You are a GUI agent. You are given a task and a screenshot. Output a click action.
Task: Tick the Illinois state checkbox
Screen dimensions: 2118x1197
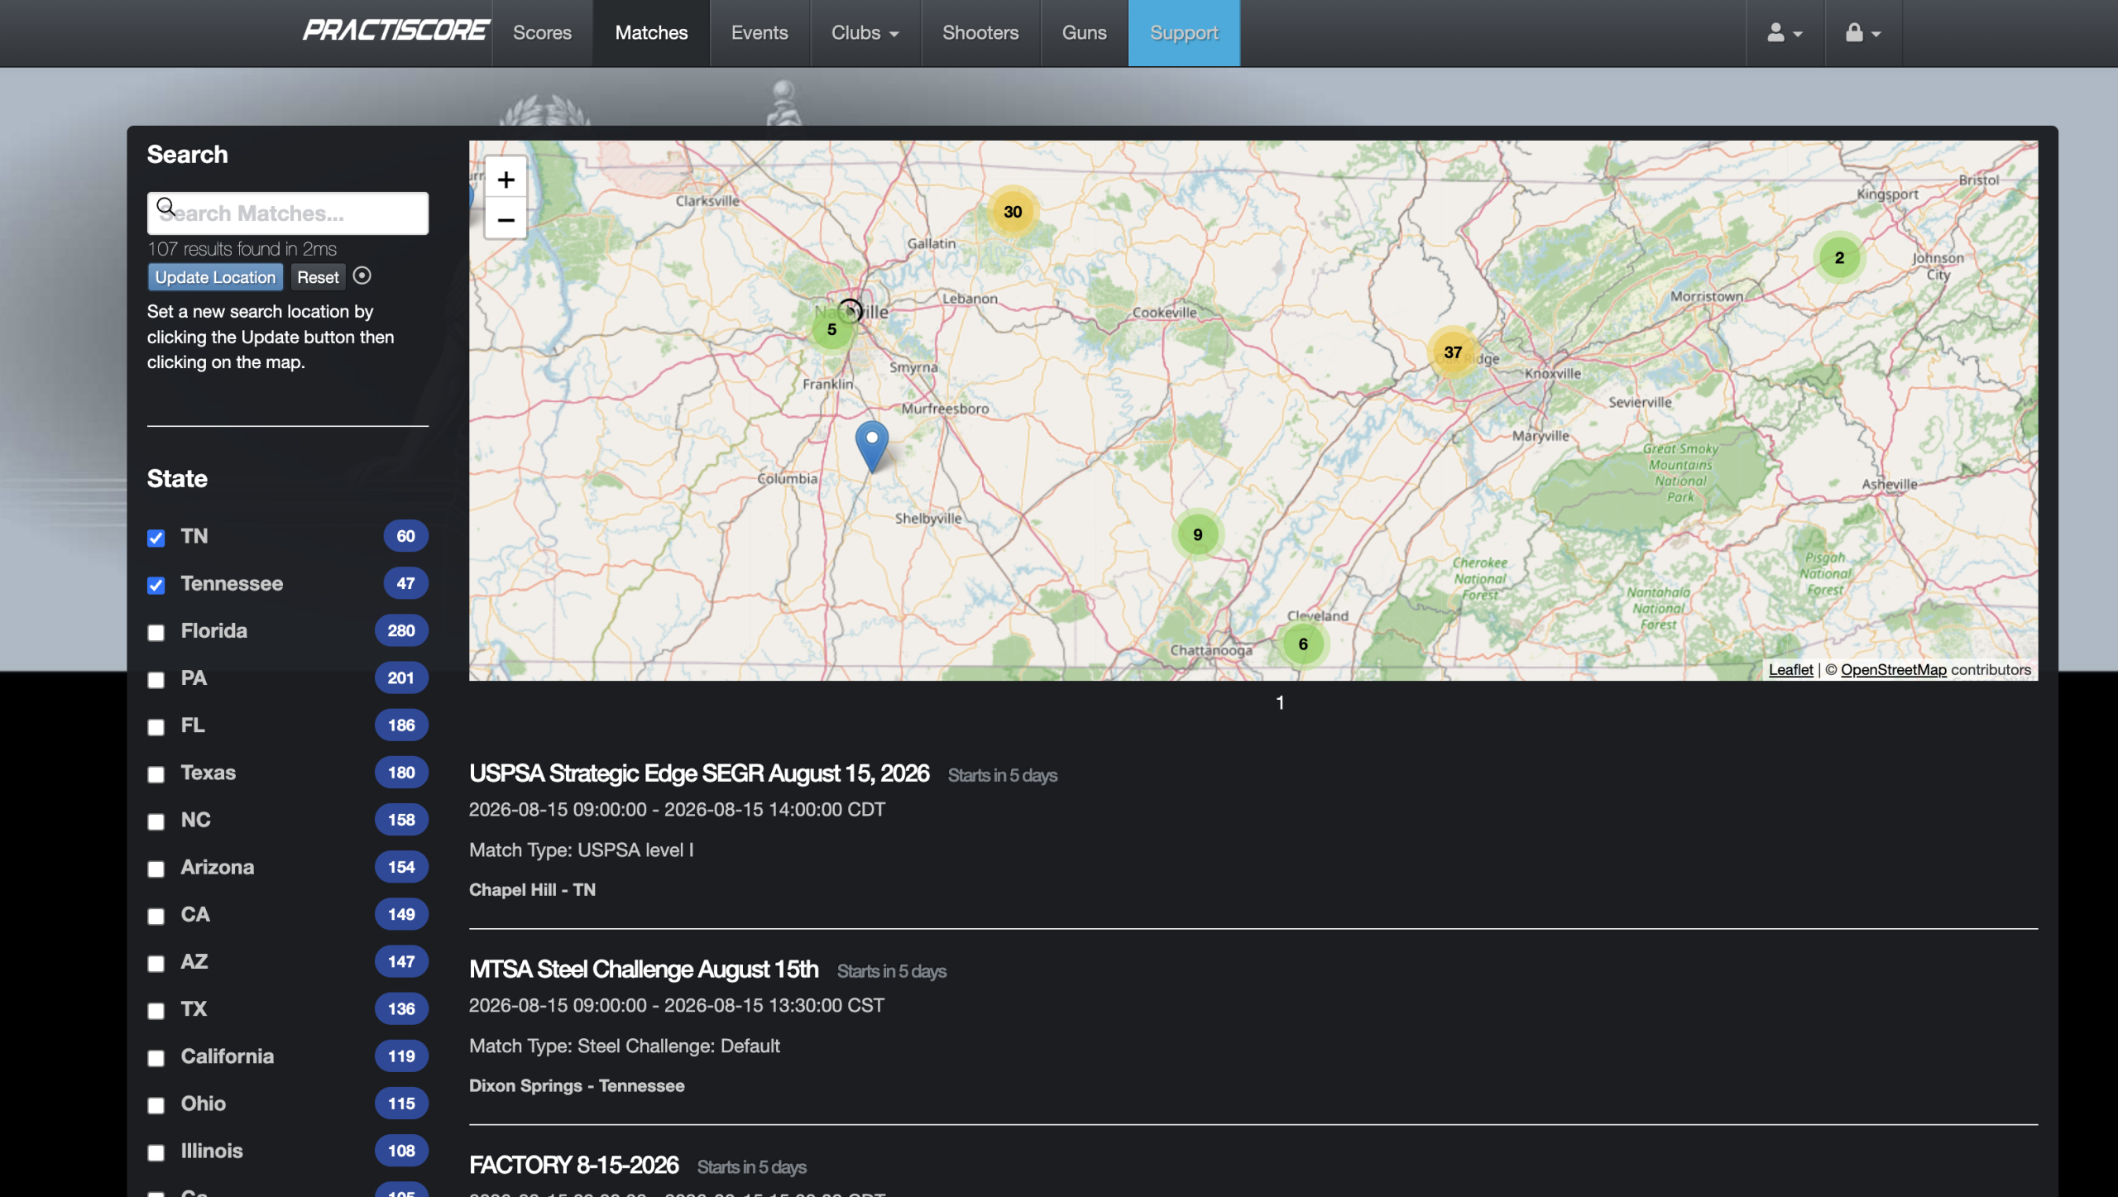[x=156, y=1152]
